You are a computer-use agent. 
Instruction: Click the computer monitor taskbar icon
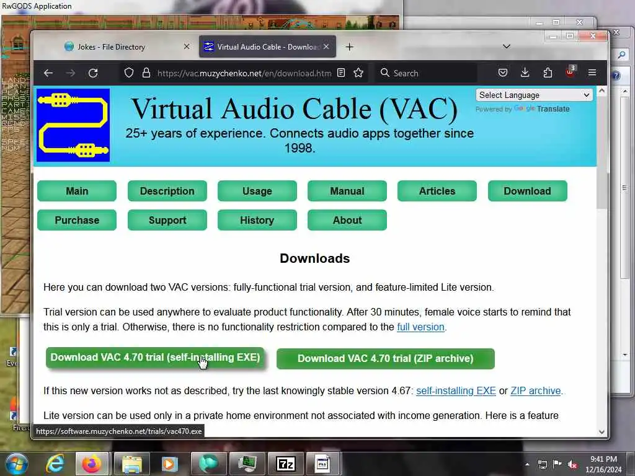[247, 464]
